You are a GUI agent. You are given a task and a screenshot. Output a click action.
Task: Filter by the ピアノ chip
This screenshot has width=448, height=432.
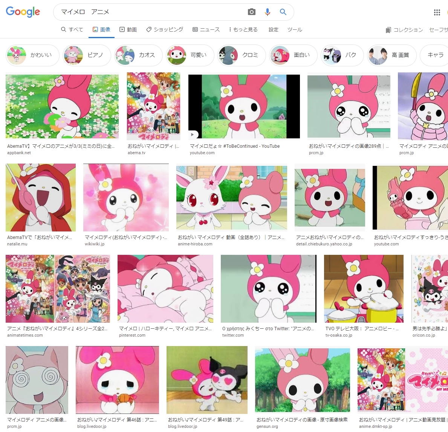(x=87, y=55)
